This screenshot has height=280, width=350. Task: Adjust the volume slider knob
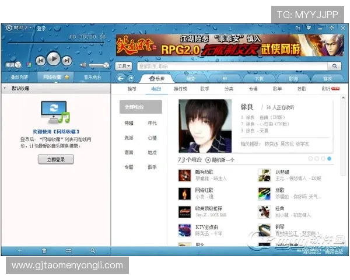coord(106,65)
